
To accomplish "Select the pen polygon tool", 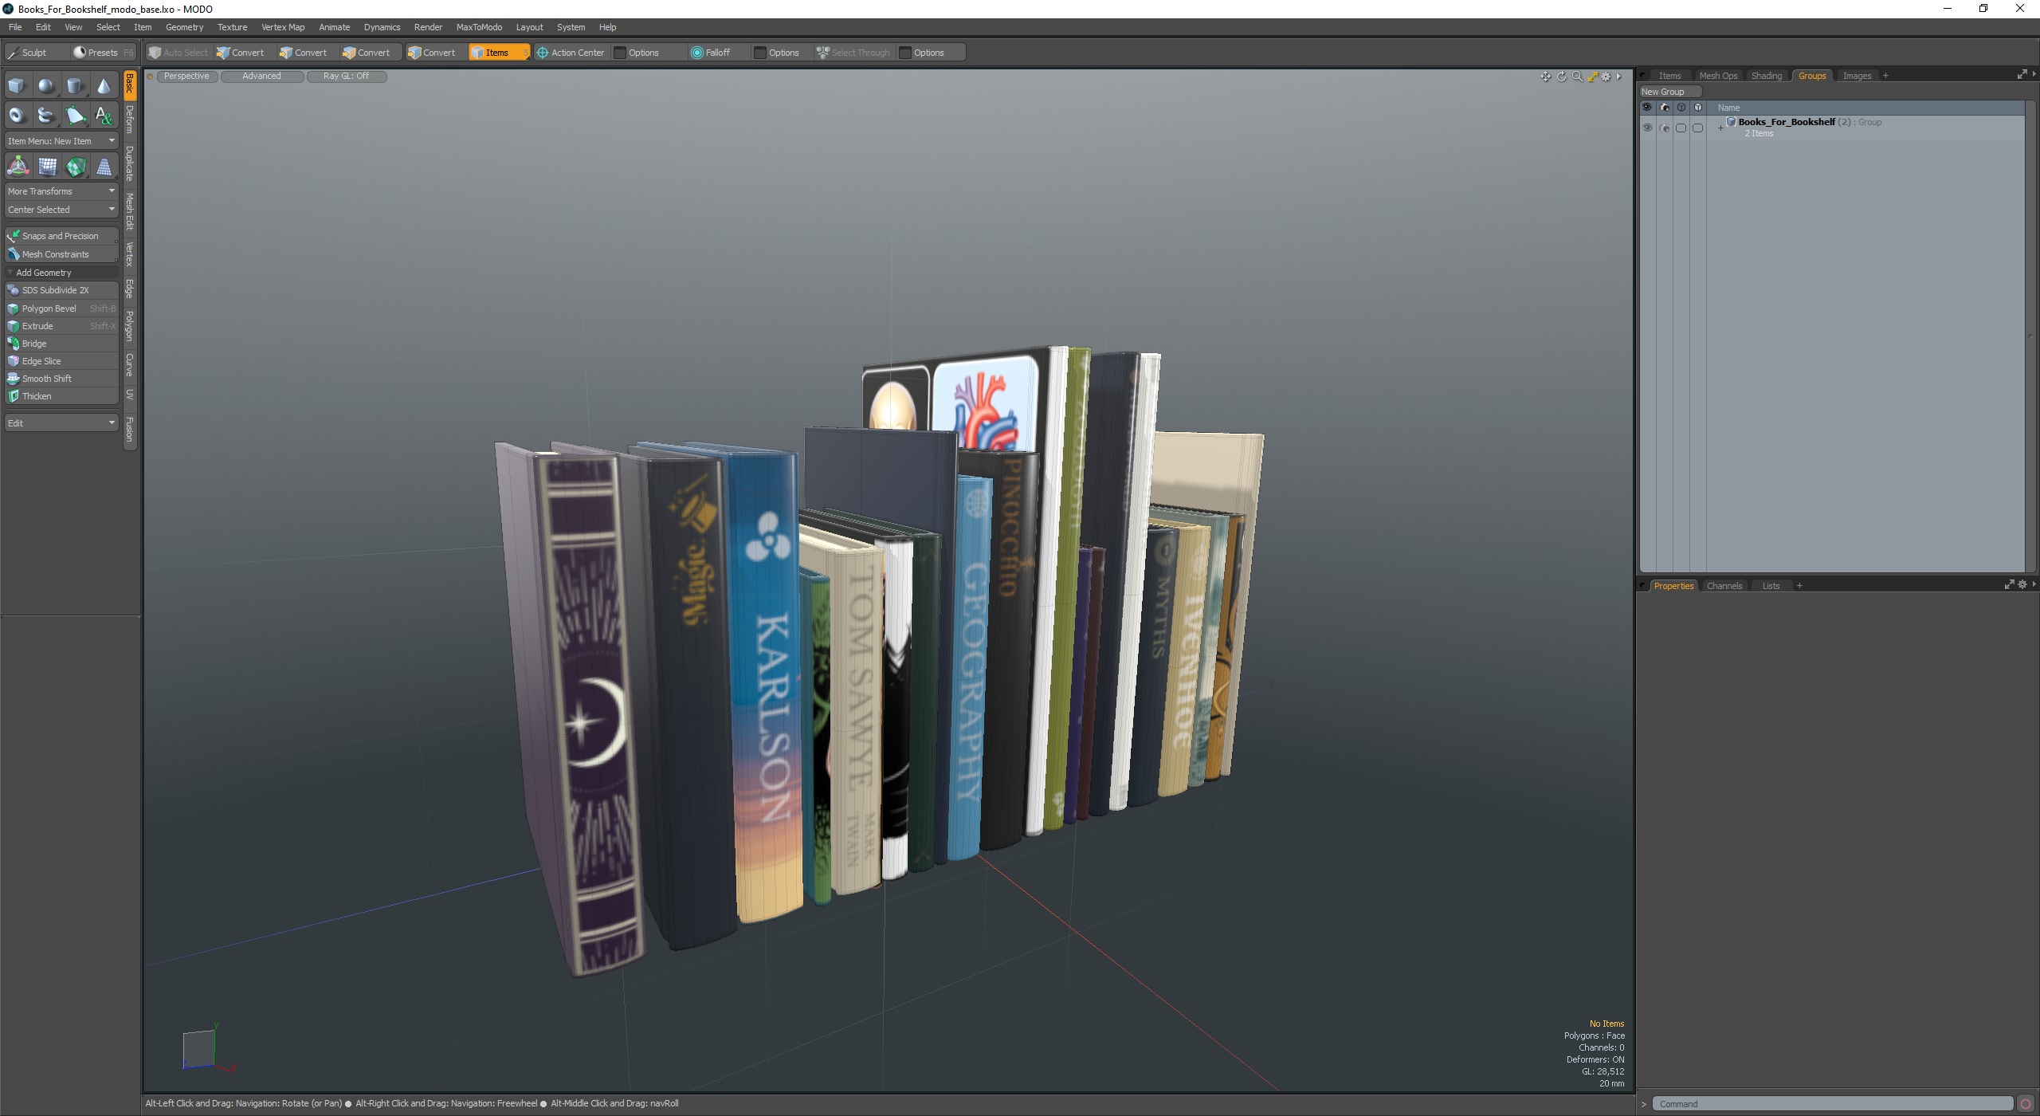I will coord(75,116).
